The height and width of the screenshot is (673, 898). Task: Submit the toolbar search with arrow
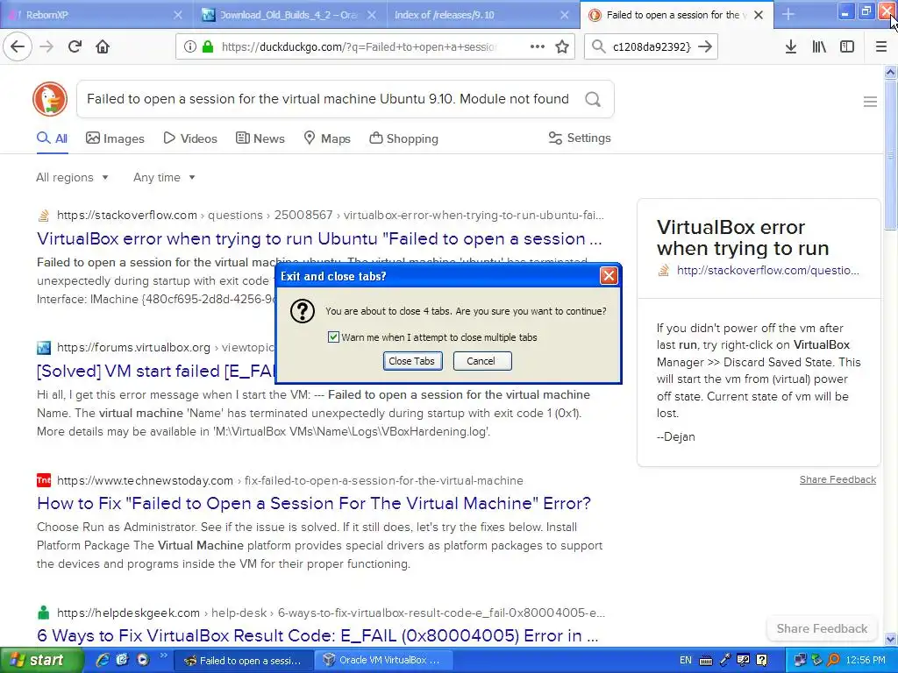(x=705, y=46)
